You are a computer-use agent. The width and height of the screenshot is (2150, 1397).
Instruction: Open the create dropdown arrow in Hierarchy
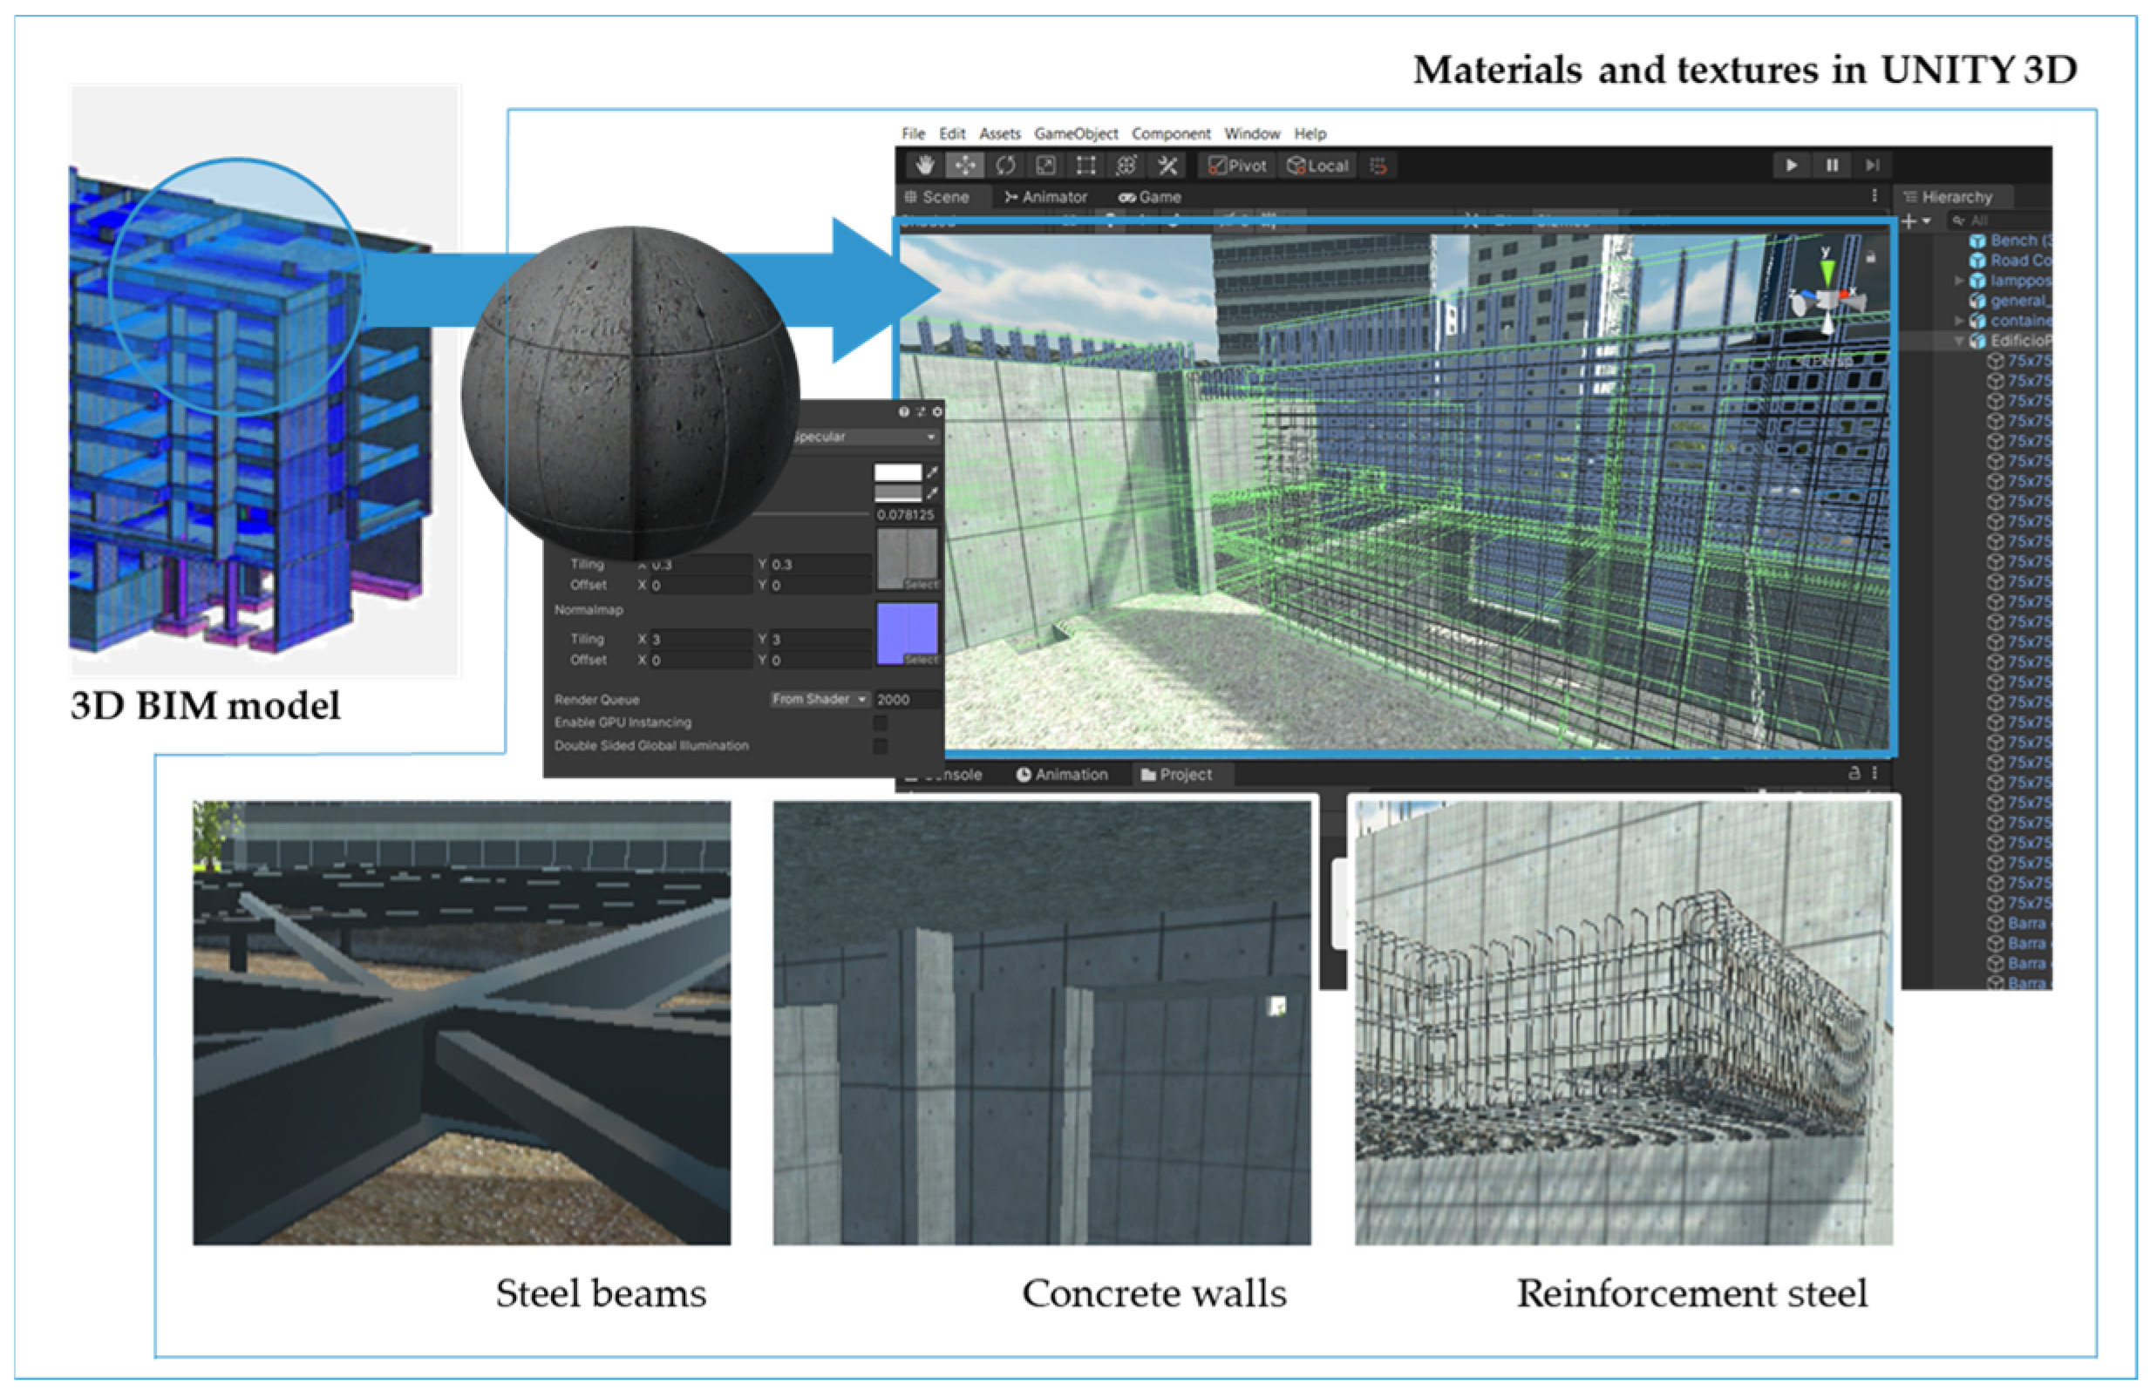point(1926,221)
